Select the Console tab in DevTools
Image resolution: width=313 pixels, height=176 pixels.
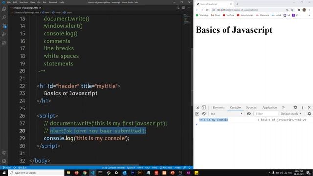(x=235, y=107)
